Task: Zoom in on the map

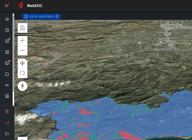Action: click(x=22, y=41)
